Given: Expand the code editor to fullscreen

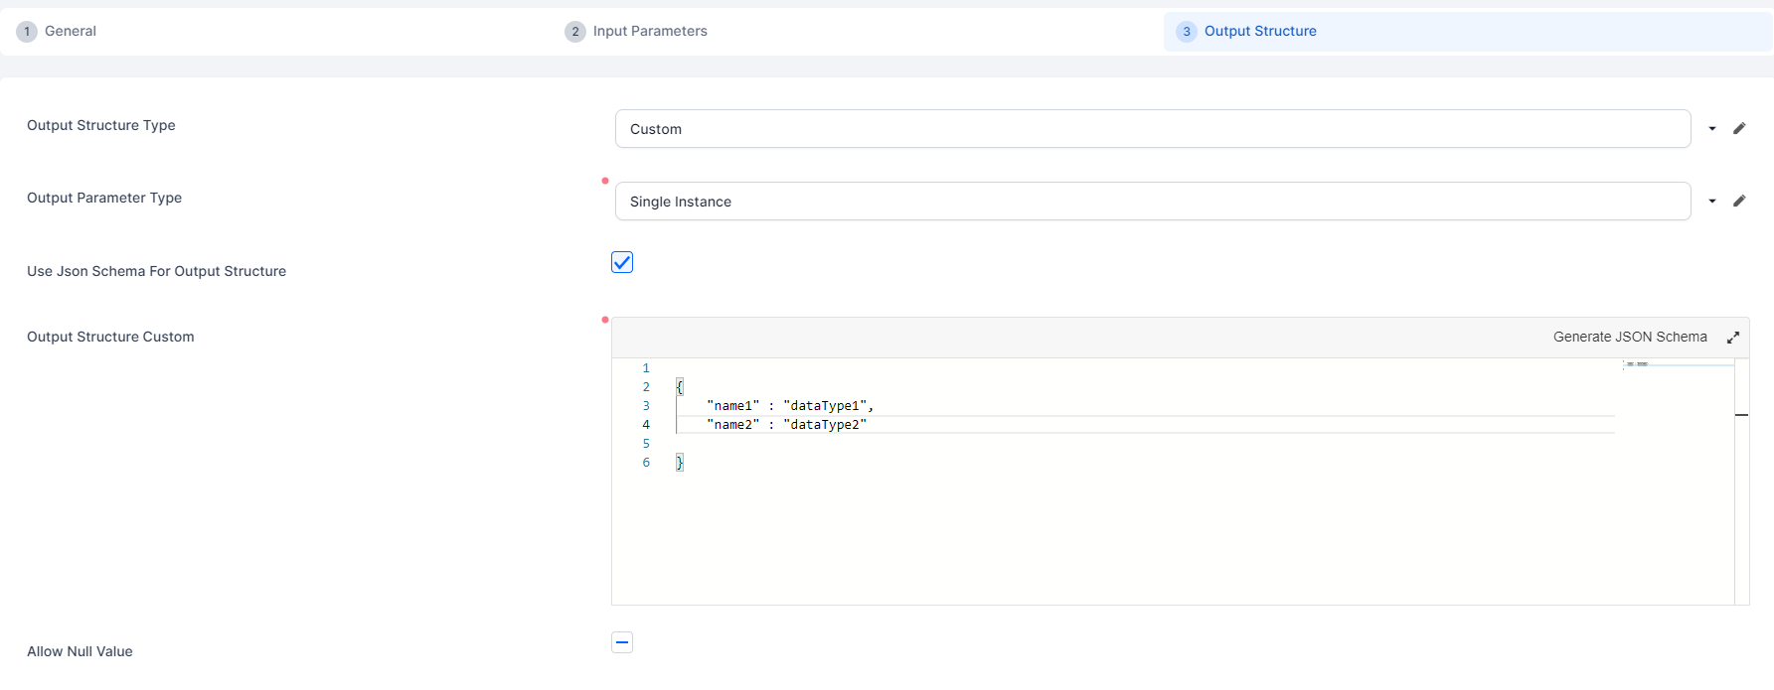Looking at the screenshot, I should tap(1733, 338).
